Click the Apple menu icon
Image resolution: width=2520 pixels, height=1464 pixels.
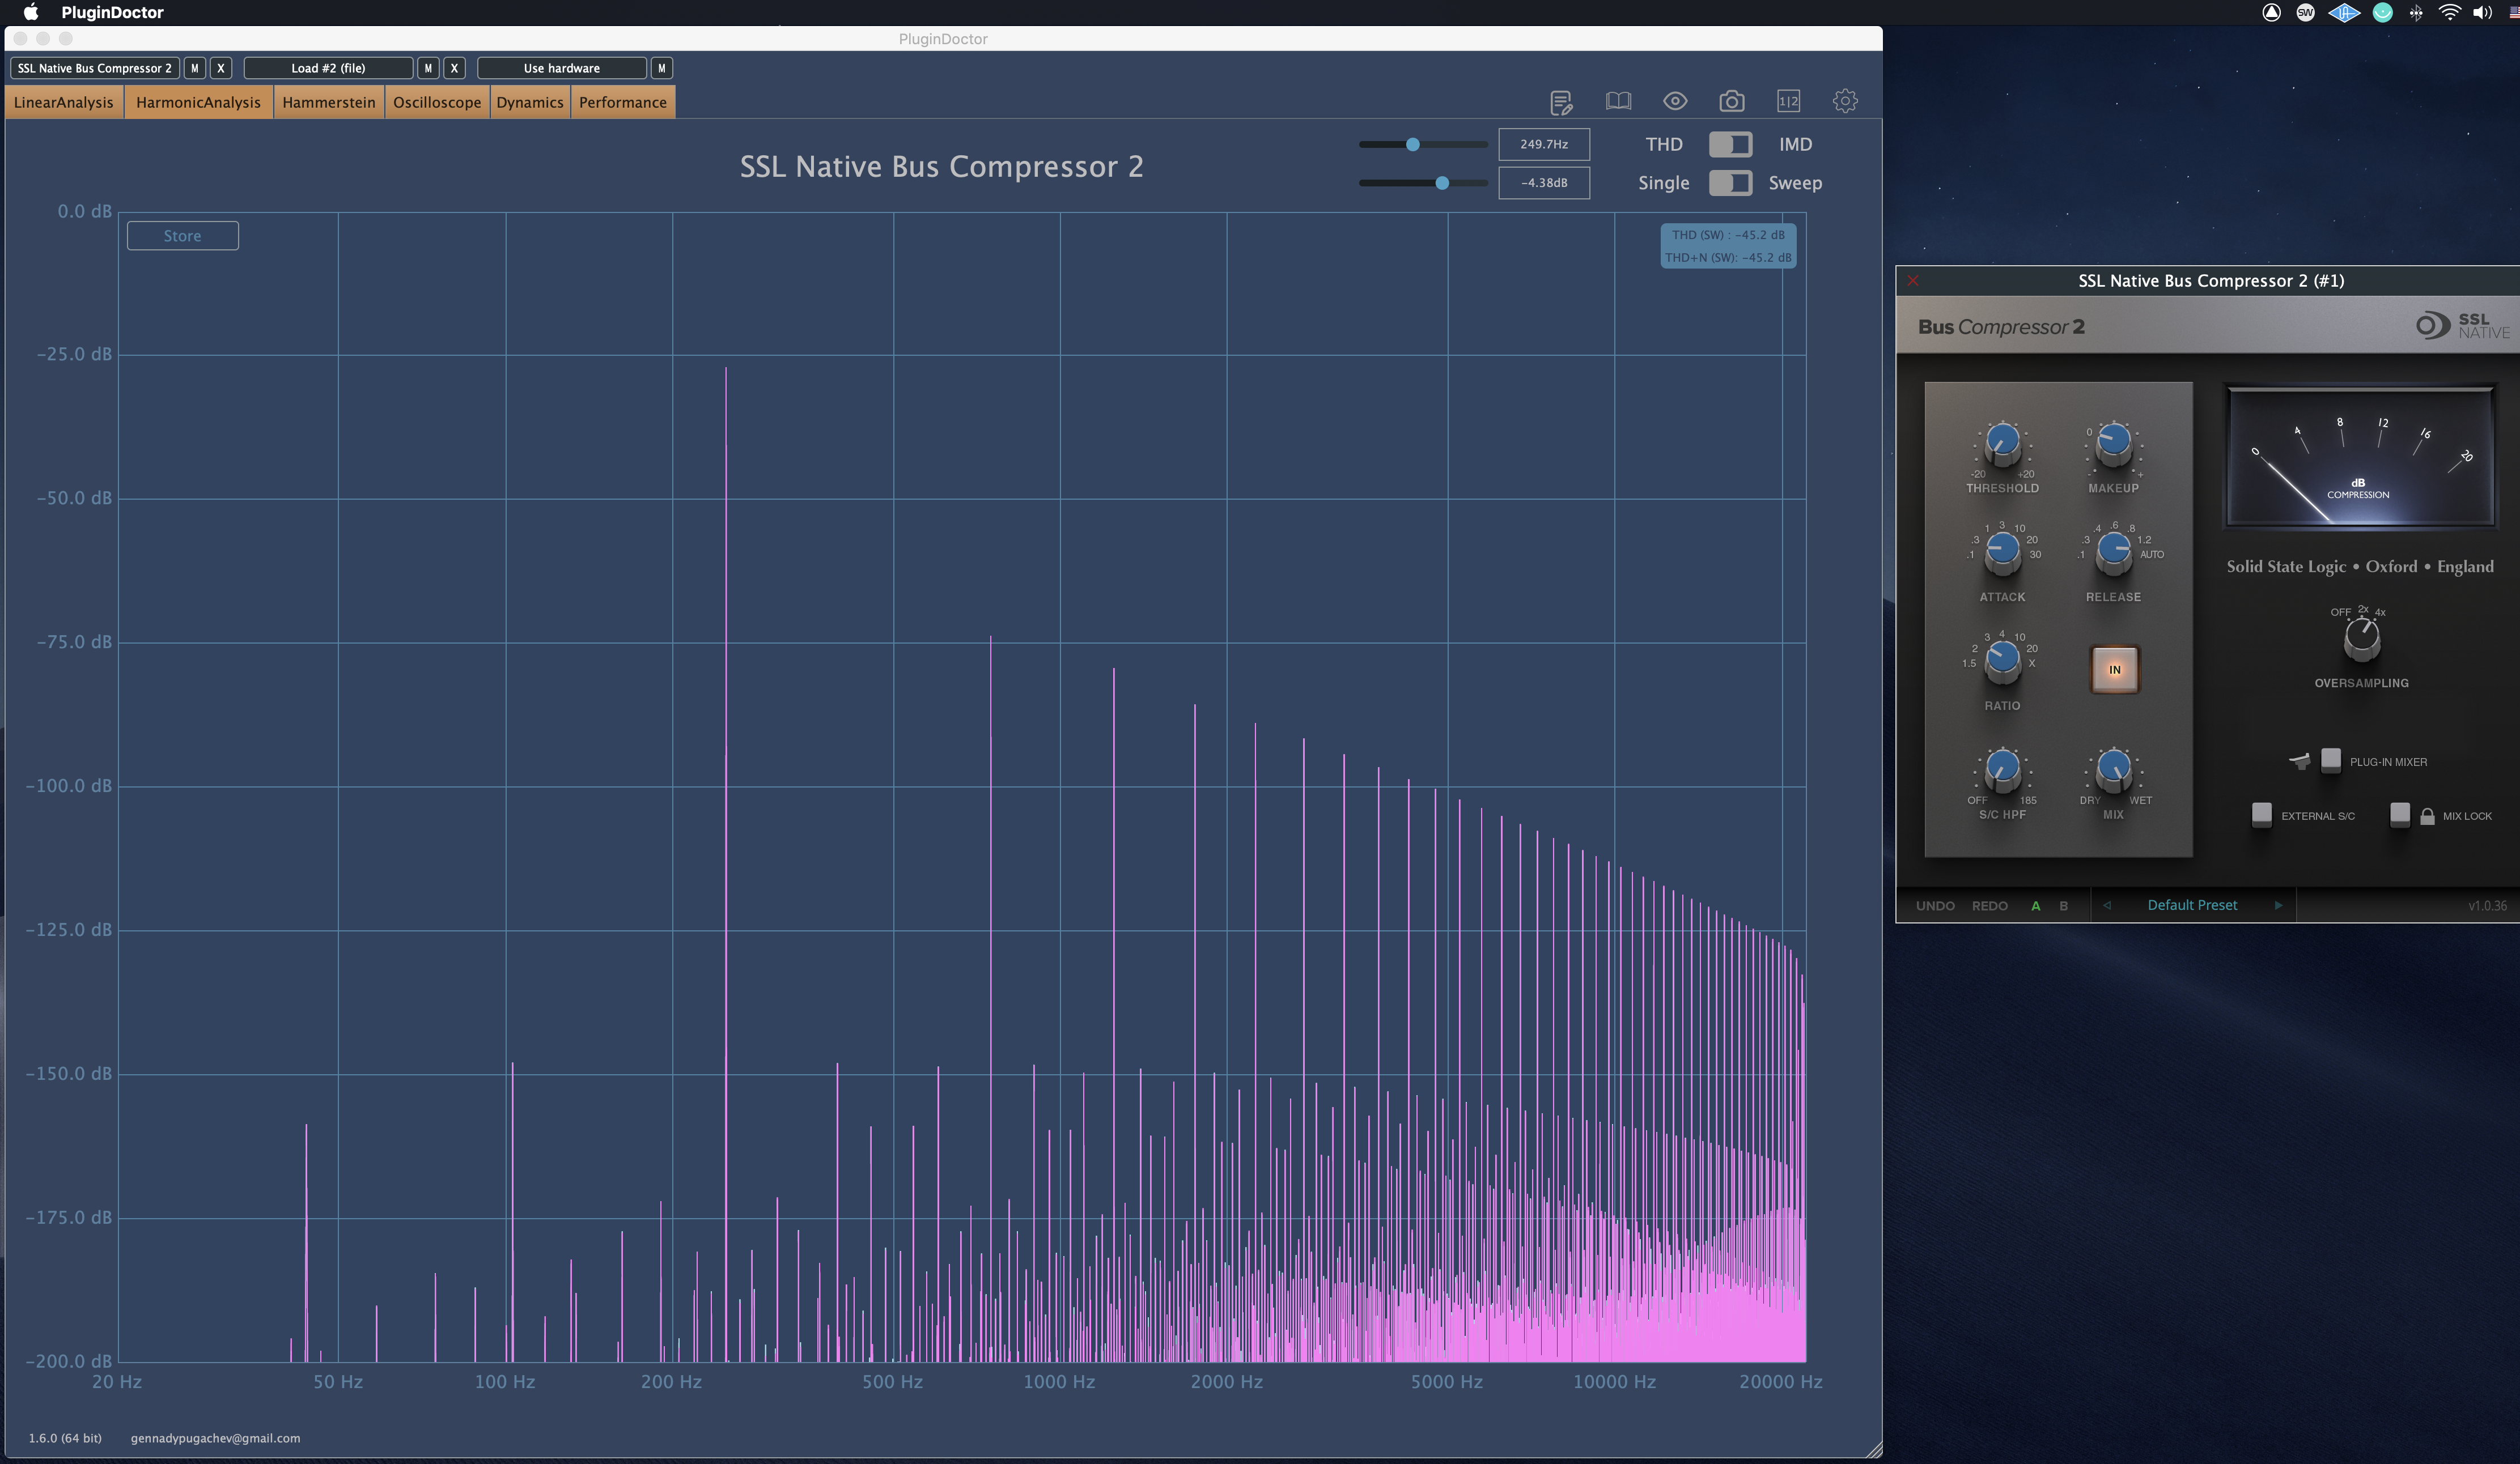30,12
